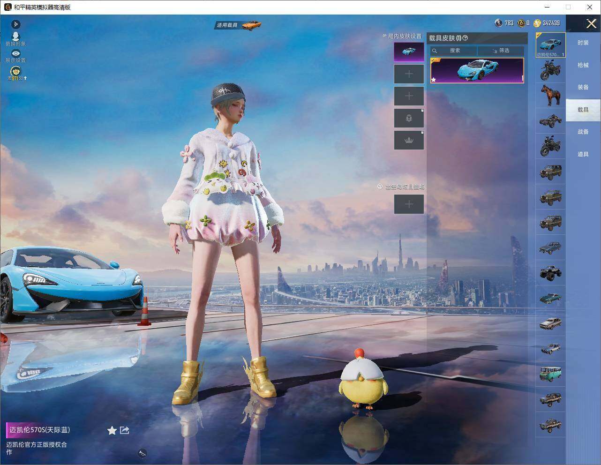Choose the motorcycle thumbnail above the horse
601x465 pixels.
550,70
